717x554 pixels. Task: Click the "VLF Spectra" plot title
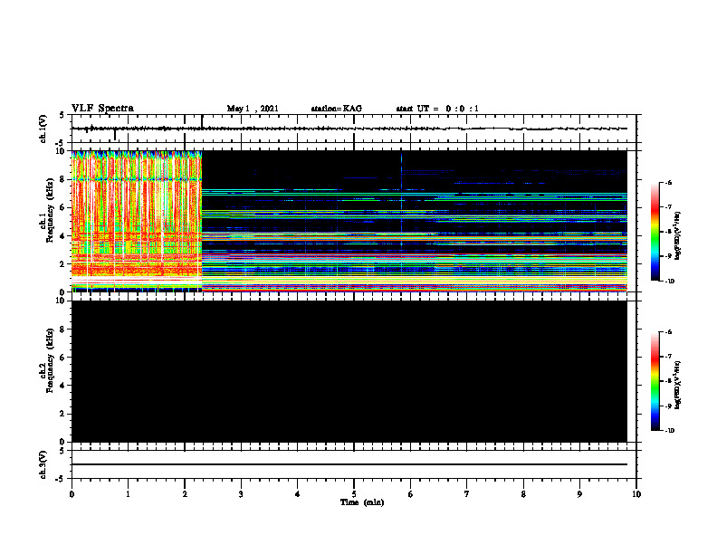[102, 108]
